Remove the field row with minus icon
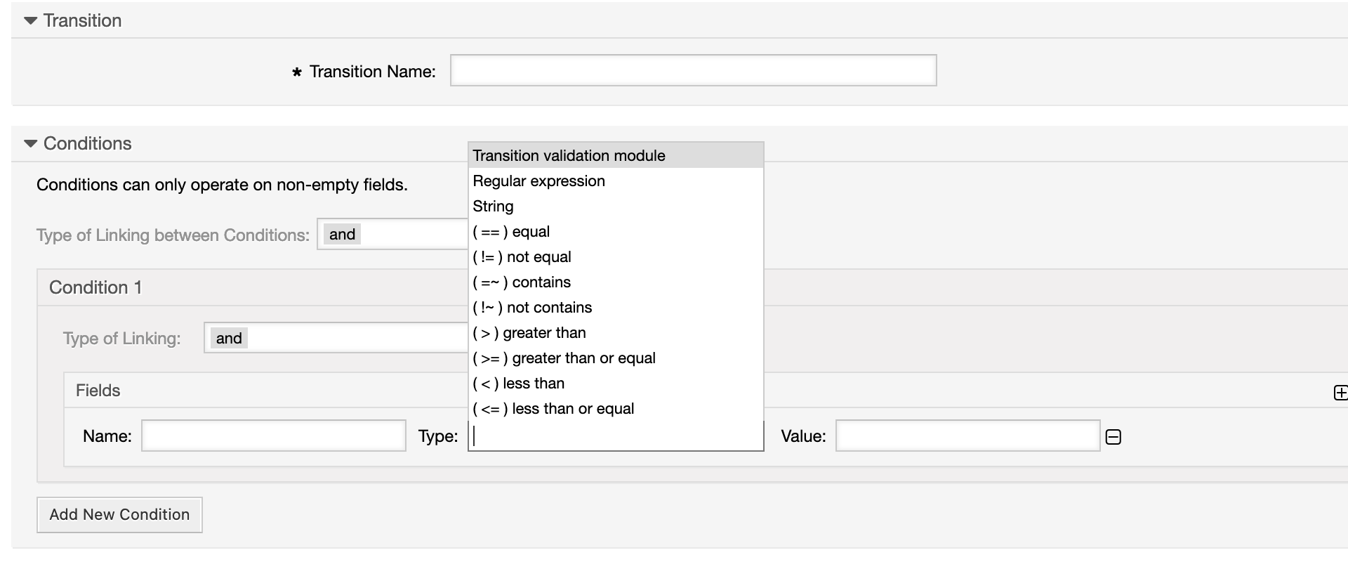 pos(1113,437)
